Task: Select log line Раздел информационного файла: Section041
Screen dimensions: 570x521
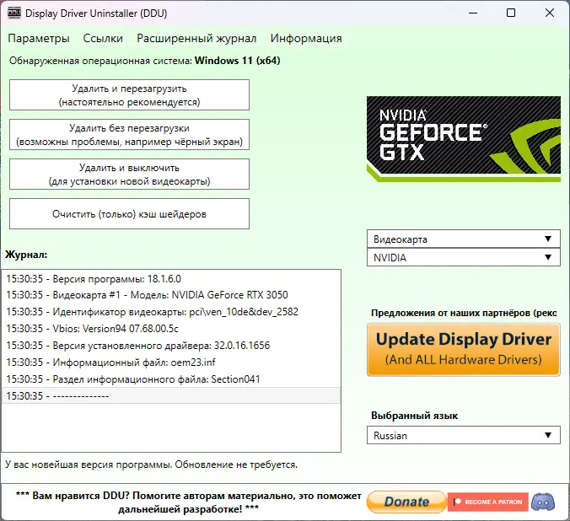Action: pos(171,379)
